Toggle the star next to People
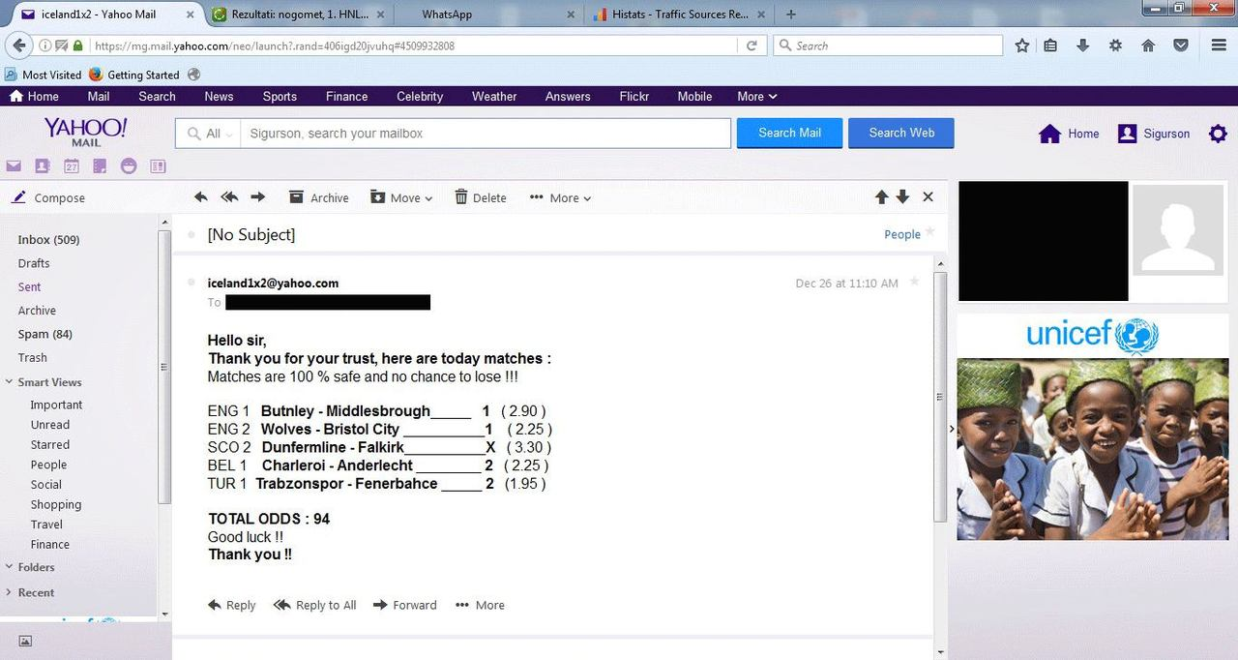The height and width of the screenshot is (660, 1238). [x=929, y=232]
